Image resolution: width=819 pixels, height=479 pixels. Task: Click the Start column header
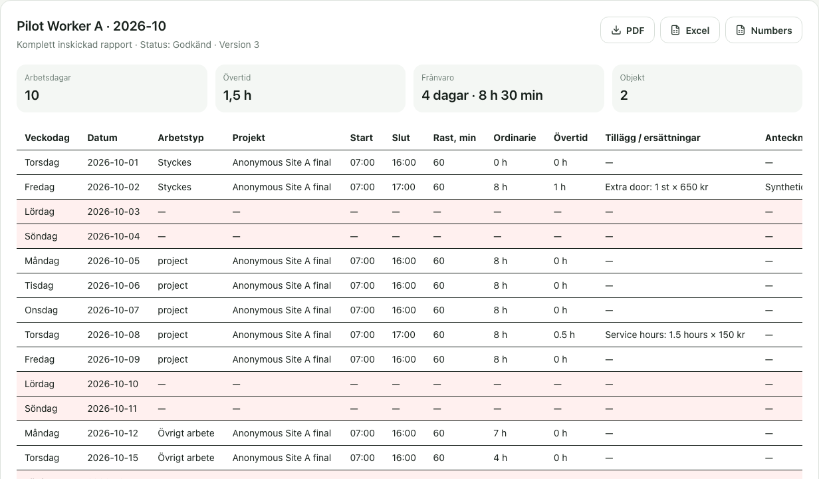click(362, 138)
